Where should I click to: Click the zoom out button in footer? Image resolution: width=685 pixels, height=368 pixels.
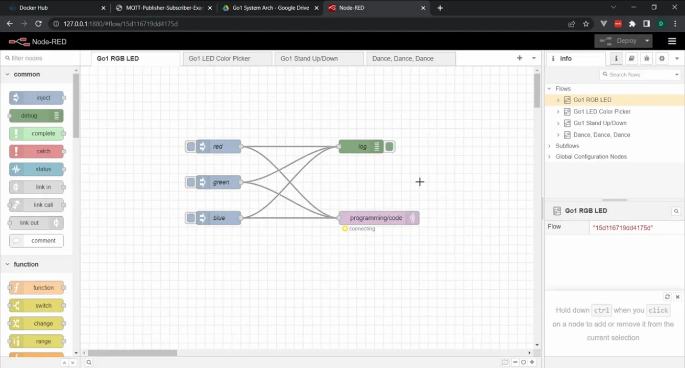point(516,362)
